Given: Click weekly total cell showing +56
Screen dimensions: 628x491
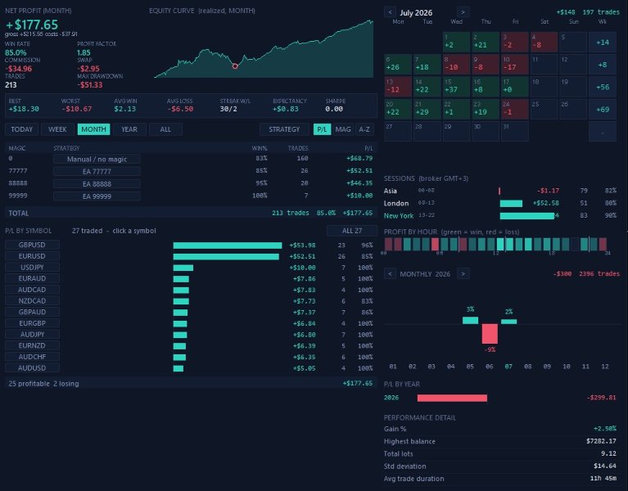Looking at the screenshot, I should click(603, 87).
